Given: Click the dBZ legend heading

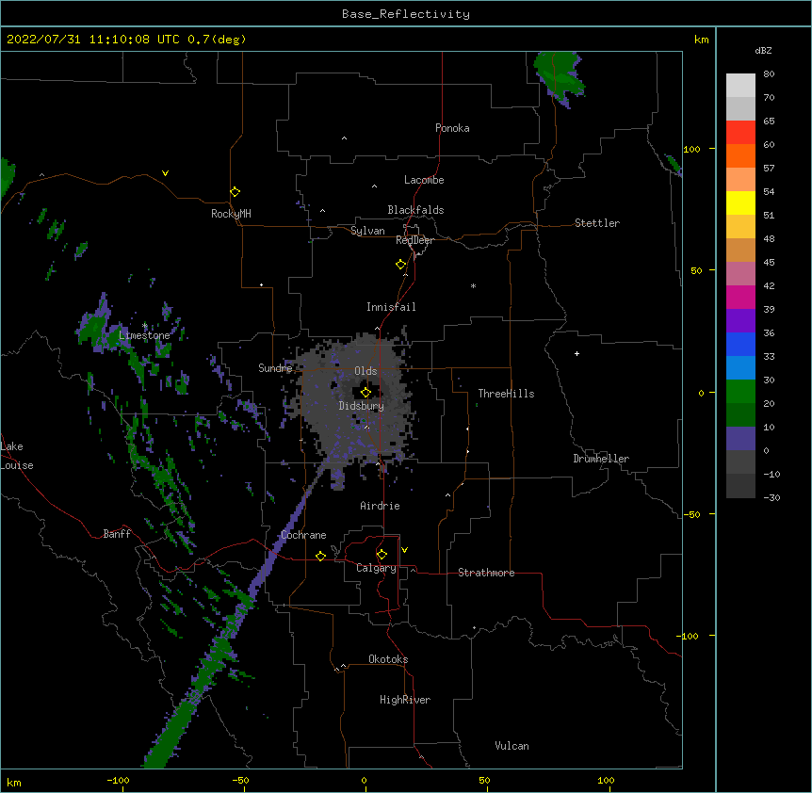Looking at the screenshot, I should click(x=763, y=50).
